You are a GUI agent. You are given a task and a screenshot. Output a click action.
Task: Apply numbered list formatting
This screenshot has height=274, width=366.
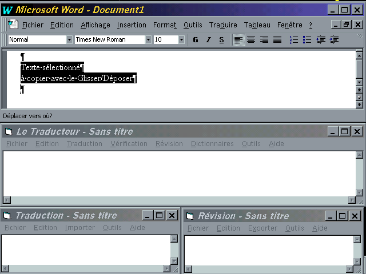pos(294,40)
